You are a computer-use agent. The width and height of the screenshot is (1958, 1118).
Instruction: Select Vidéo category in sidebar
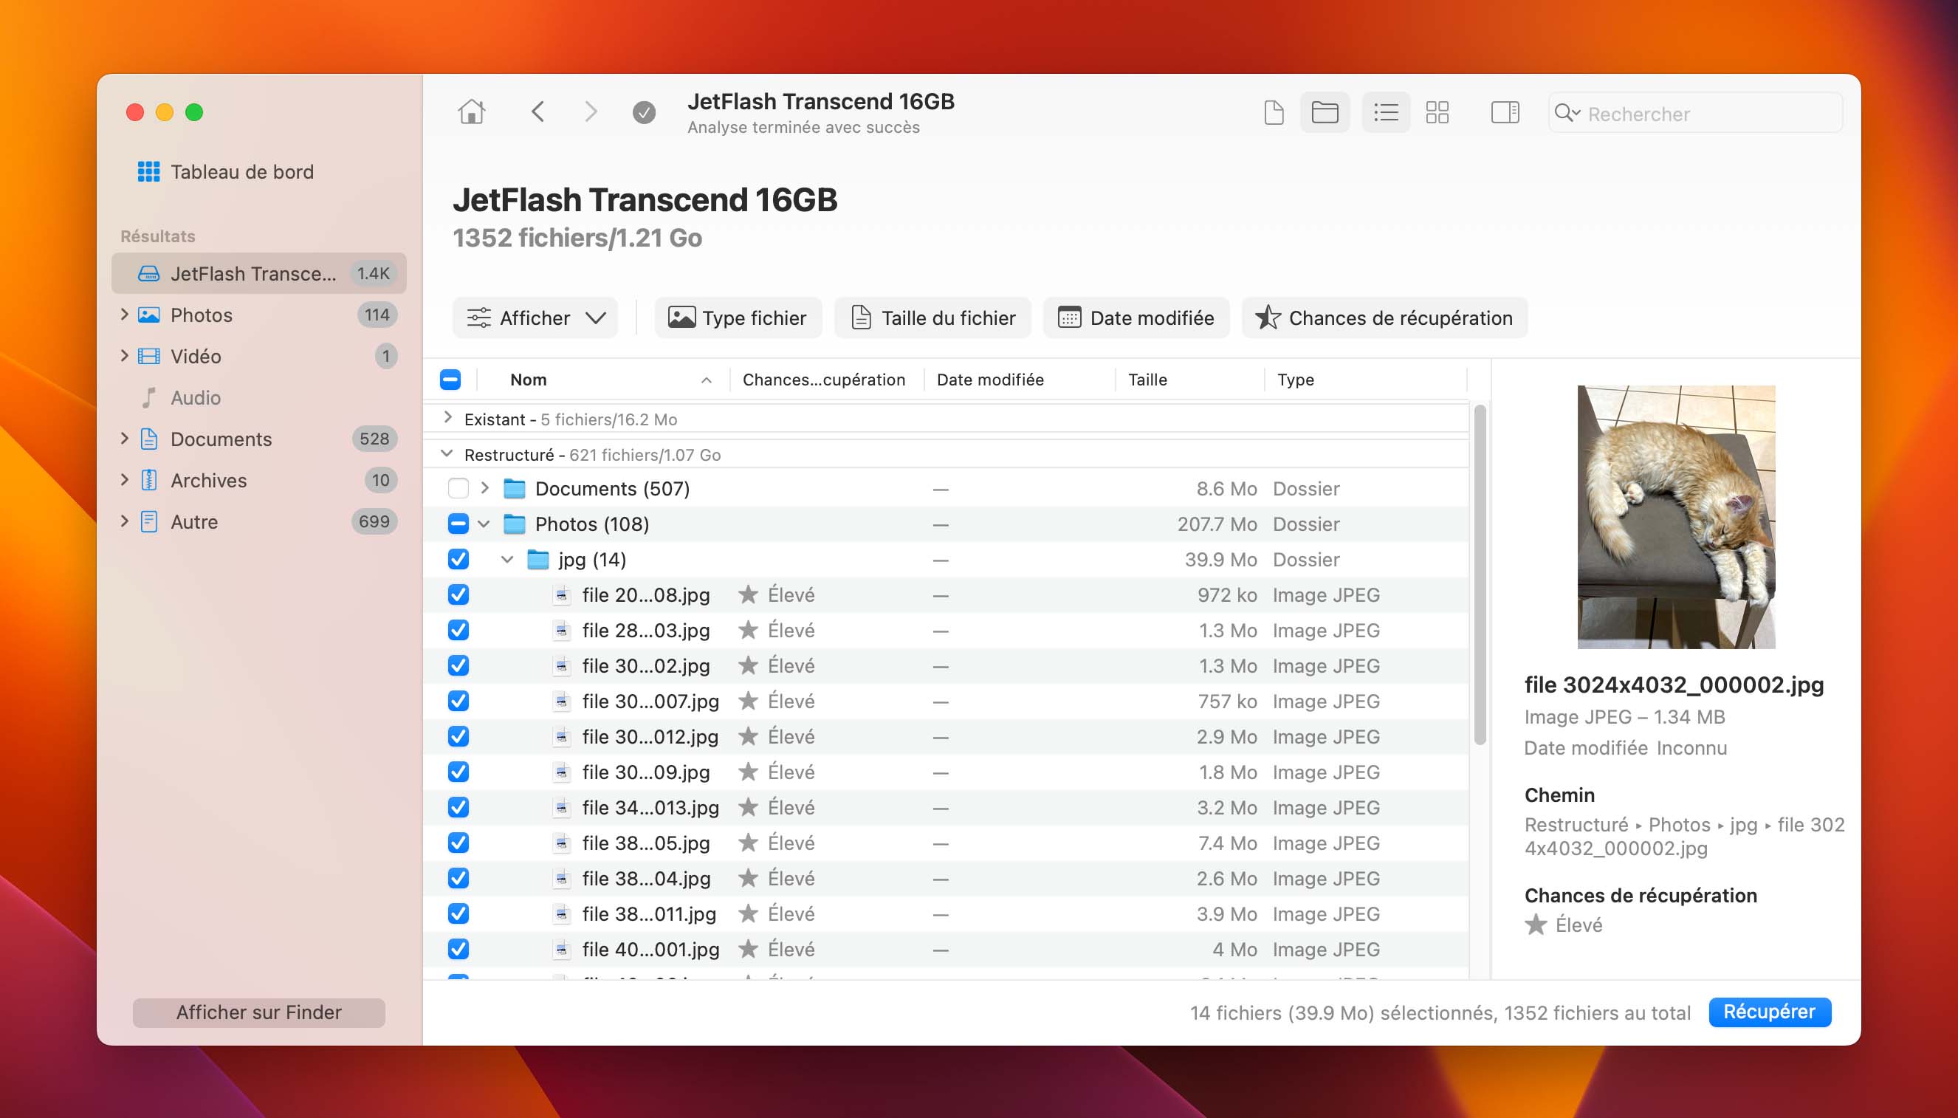click(x=258, y=356)
